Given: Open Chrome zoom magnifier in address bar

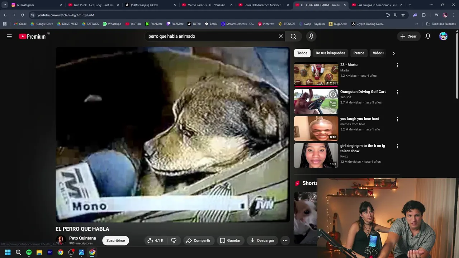Looking at the screenshot, I should [x=395, y=15].
